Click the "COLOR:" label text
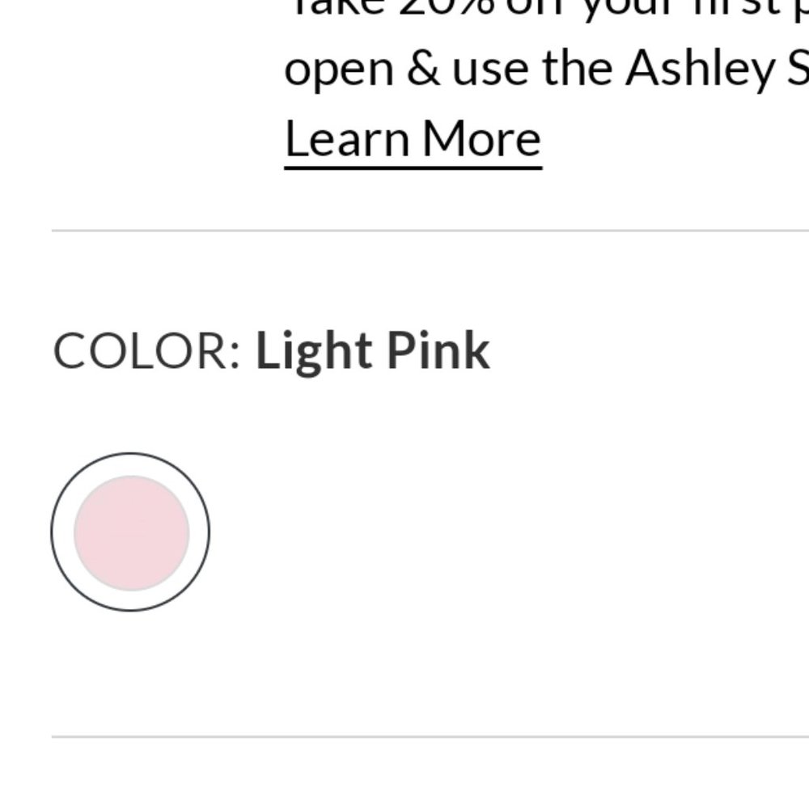This screenshot has height=809, width=809. pos(146,351)
